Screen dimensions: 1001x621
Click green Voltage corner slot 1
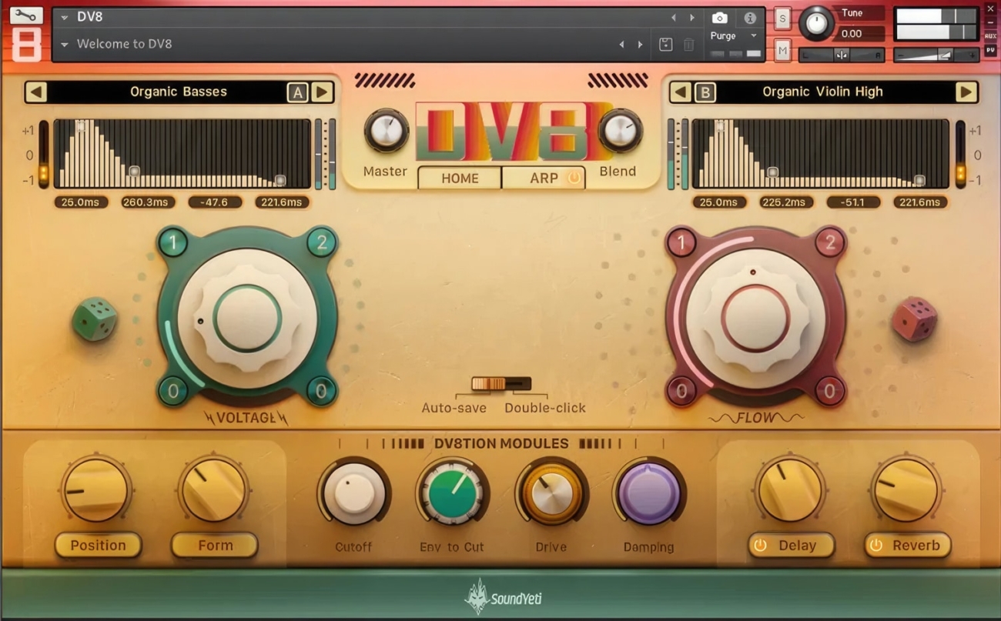pos(173,243)
